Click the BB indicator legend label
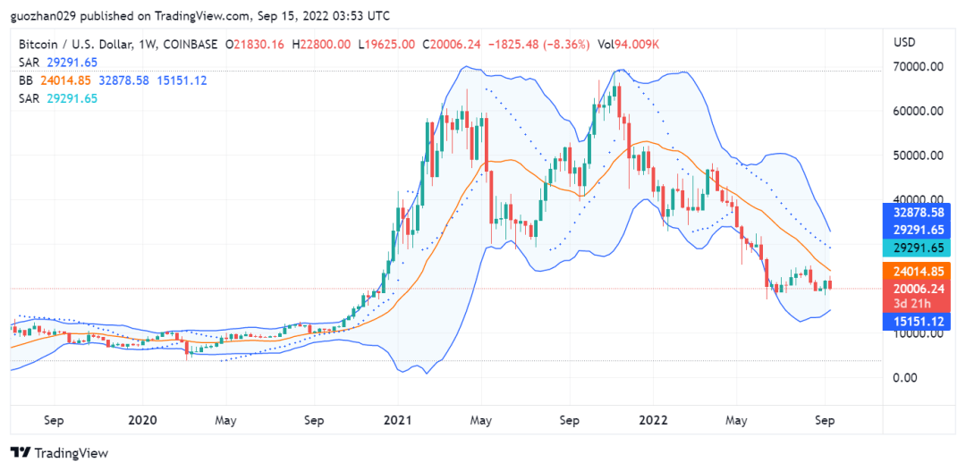 [x=26, y=80]
